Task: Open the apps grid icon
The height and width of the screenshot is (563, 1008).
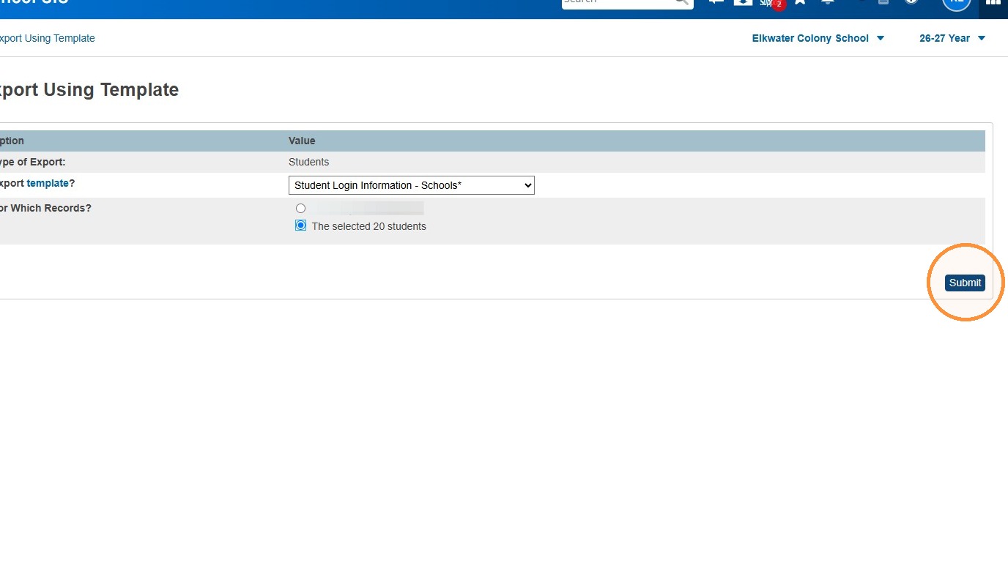Action: pos(993,3)
